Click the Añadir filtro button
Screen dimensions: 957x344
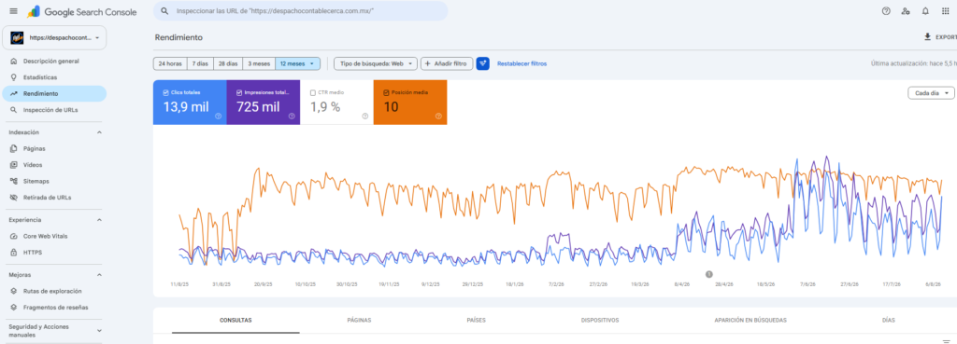pos(447,63)
